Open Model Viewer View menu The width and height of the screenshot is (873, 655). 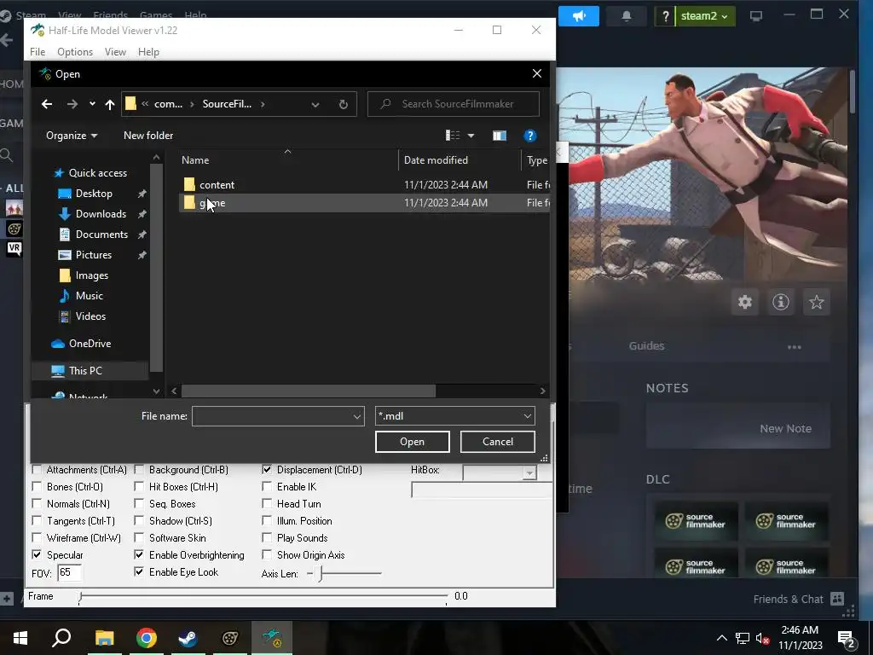click(x=115, y=52)
